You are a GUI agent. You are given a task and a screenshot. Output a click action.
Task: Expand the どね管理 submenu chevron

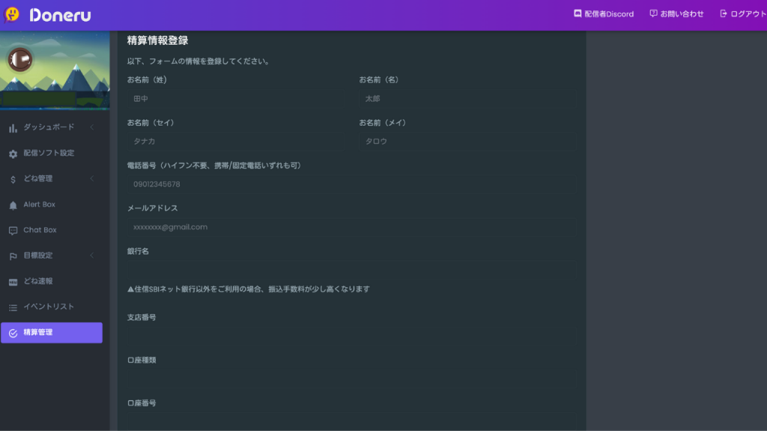tap(93, 178)
